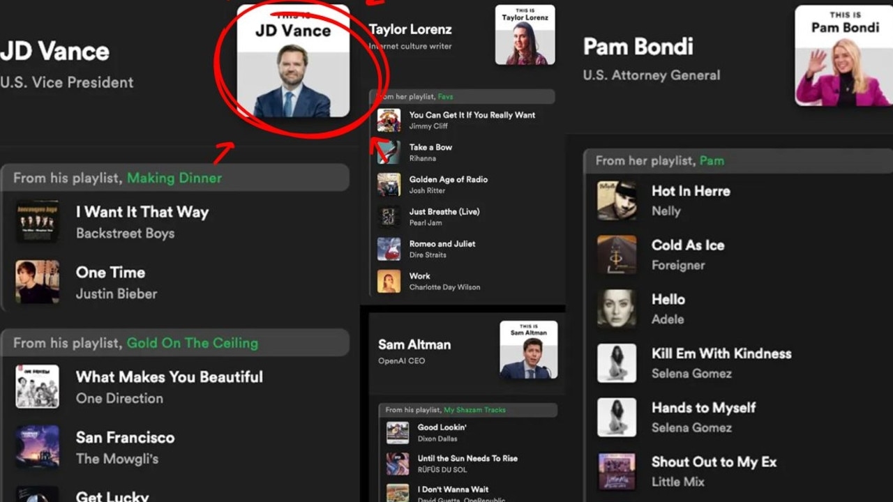Select the song title "Golden Age of Radio"

pos(448,179)
